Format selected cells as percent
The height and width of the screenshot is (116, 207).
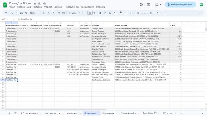click(49, 13)
